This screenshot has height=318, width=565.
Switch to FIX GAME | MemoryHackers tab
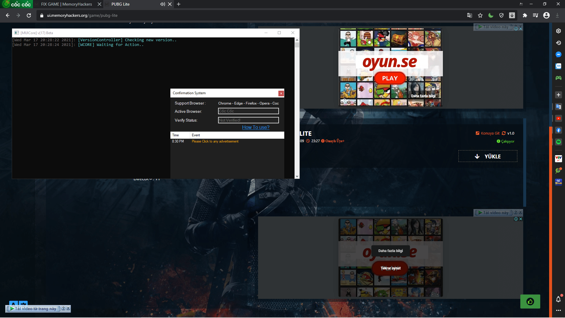(x=67, y=4)
